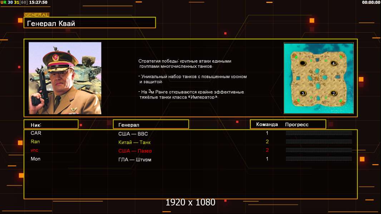This screenshot has width=381, height=214.
Task: Click the 'Генерал Квай' title field
Action: [90, 22]
